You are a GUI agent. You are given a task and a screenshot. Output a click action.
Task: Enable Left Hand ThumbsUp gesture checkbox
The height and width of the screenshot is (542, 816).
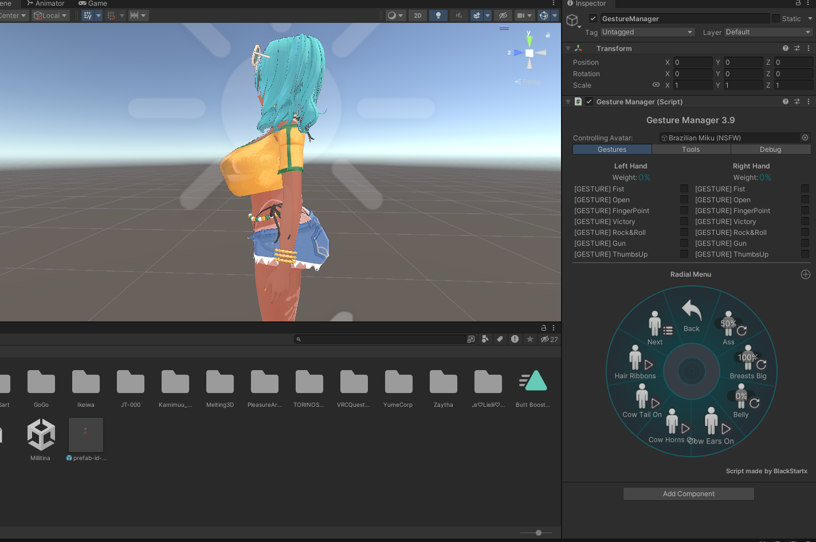click(684, 254)
